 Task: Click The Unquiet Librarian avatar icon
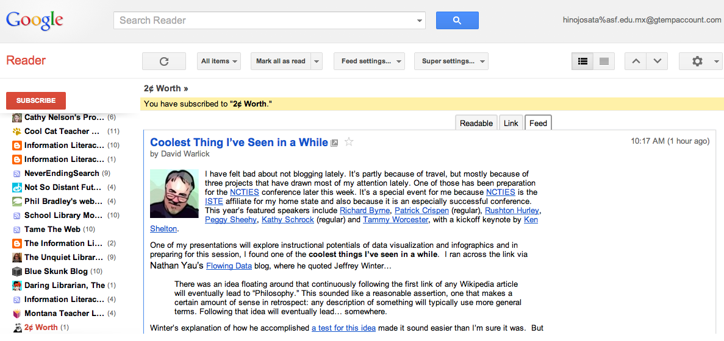(17, 257)
